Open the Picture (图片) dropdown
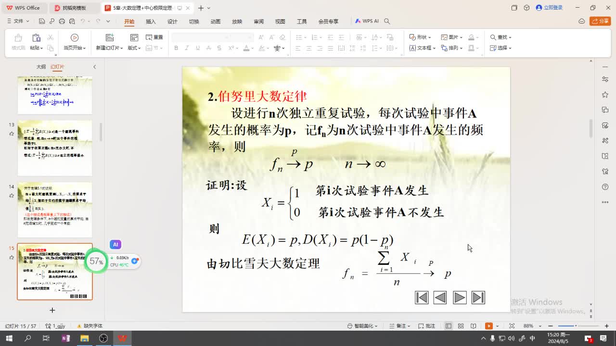Viewport: 616px width, 346px height. 451,37
